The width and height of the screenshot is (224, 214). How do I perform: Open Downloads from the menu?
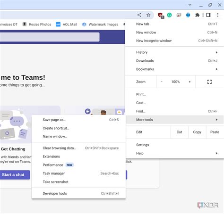click(174, 61)
